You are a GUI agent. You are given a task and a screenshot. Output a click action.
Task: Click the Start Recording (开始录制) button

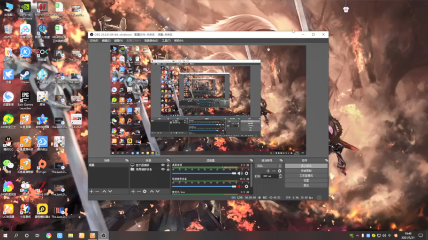(306, 171)
